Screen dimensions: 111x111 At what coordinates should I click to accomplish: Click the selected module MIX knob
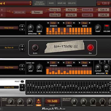pos(102,102)
